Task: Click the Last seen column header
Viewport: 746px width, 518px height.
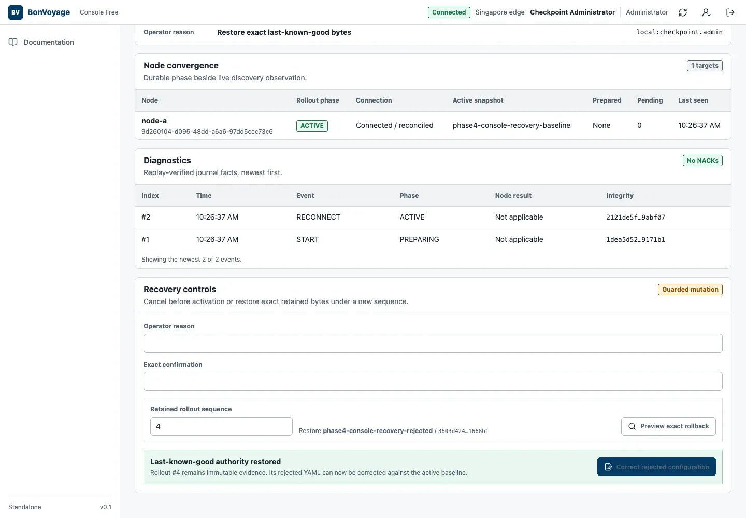Action: (693, 100)
